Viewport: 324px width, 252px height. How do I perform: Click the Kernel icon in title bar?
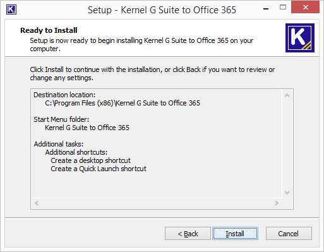coord(11,9)
